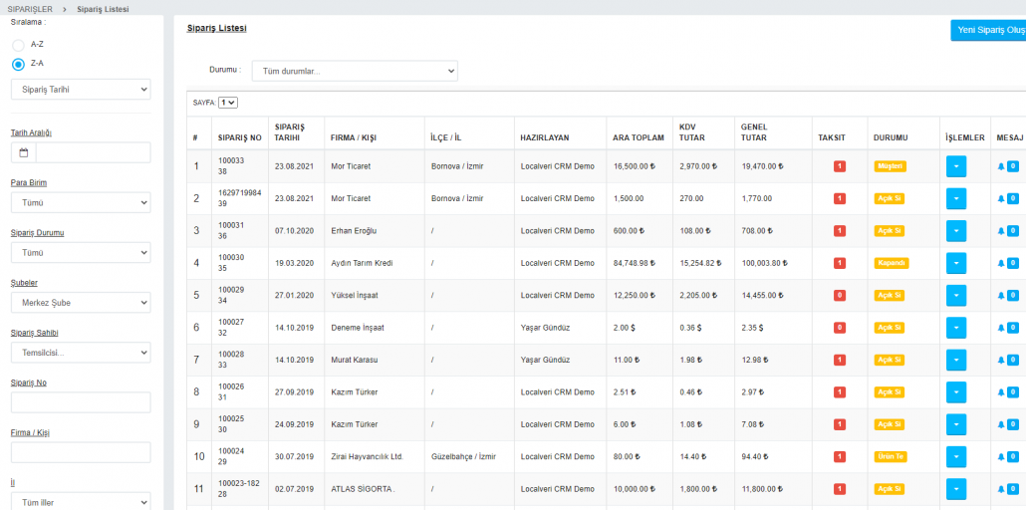The width and height of the screenshot is (1026, 510).
Task: Click the bell icon in Erhan Eroğlu row
Action: tap(1000, 230)
